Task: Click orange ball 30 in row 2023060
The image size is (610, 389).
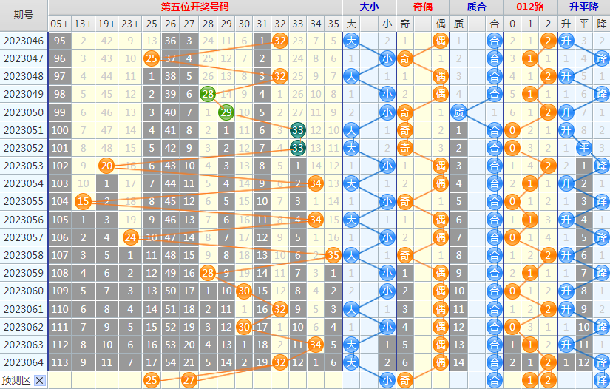Action: 244,291
